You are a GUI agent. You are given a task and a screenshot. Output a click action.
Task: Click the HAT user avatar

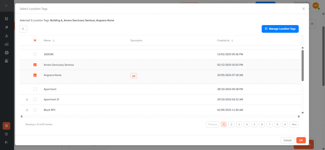point(315,5)
